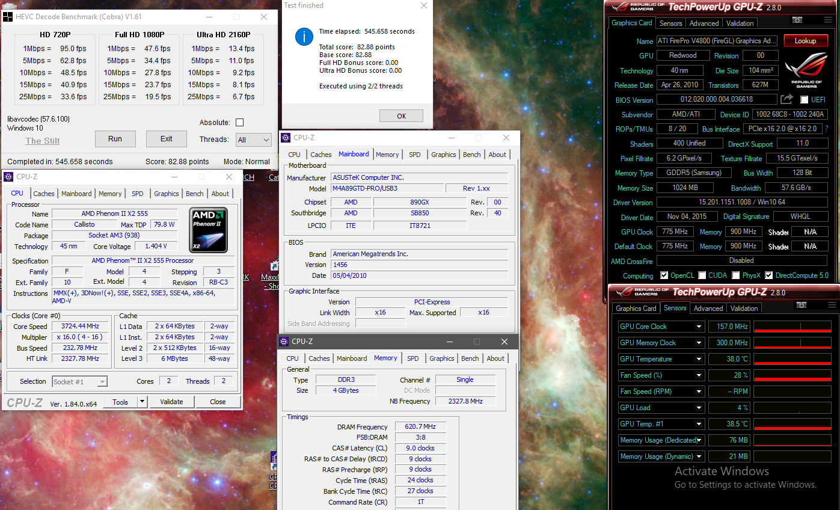
Task: Expand the Fan Speed (%) sensor dropdown
Action: click(x=699, y=375)
